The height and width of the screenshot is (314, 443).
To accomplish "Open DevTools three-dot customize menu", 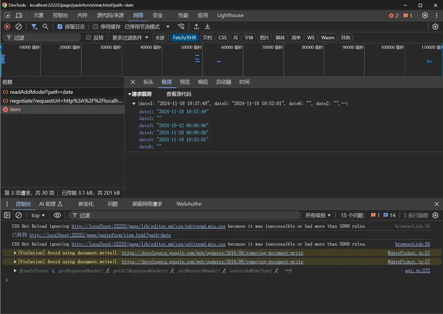I will click(x=437, y=15).
